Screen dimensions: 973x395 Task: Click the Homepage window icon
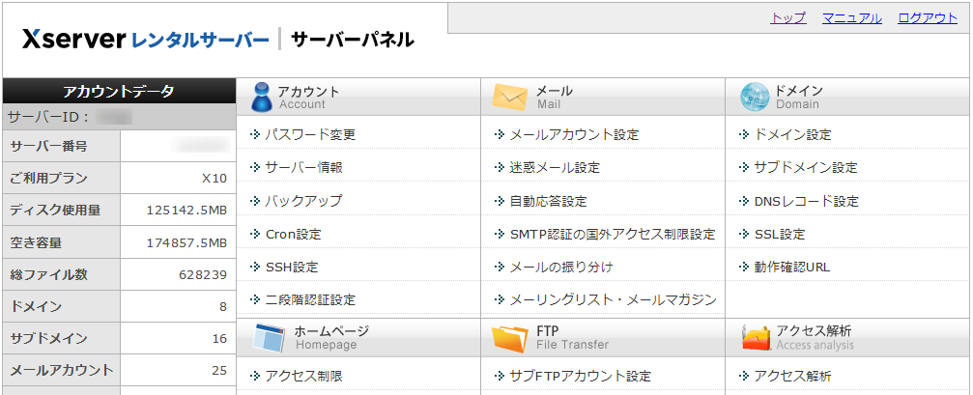(268, 338)
